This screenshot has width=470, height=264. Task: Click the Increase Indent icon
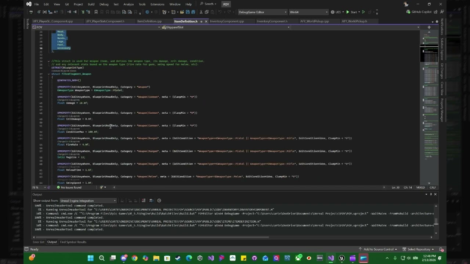(75, 12)
